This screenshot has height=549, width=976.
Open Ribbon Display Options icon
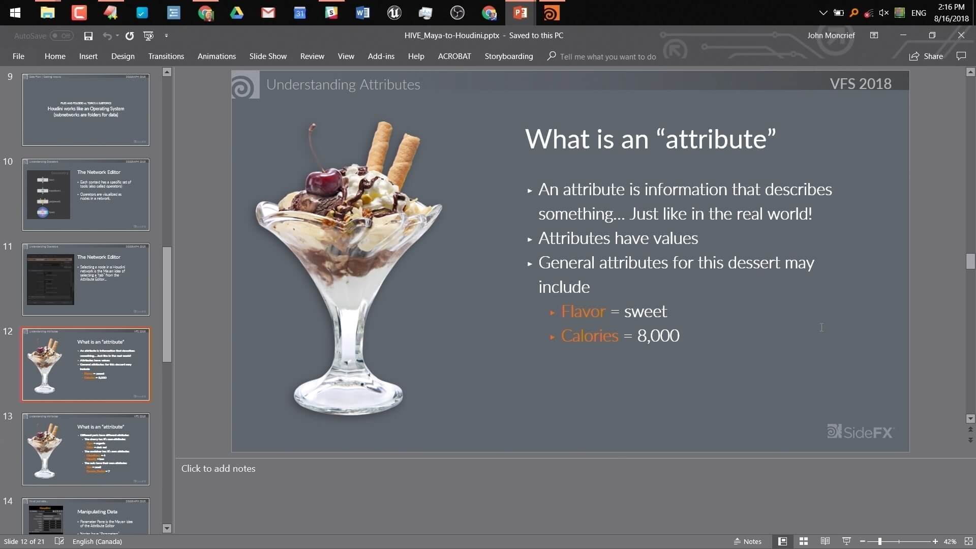pyautogui.click(x=874, y=35)
